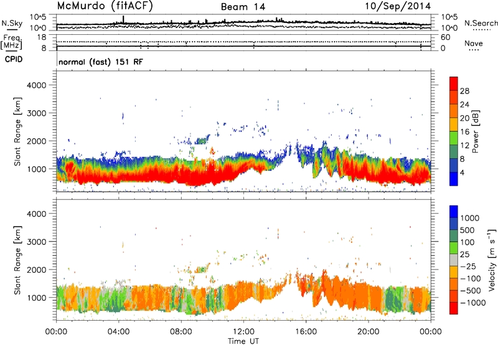The height and width of the screenshot is (345, 498).
Task: Click the '4' tick on Power colorbar
Action: pos(462,172)
